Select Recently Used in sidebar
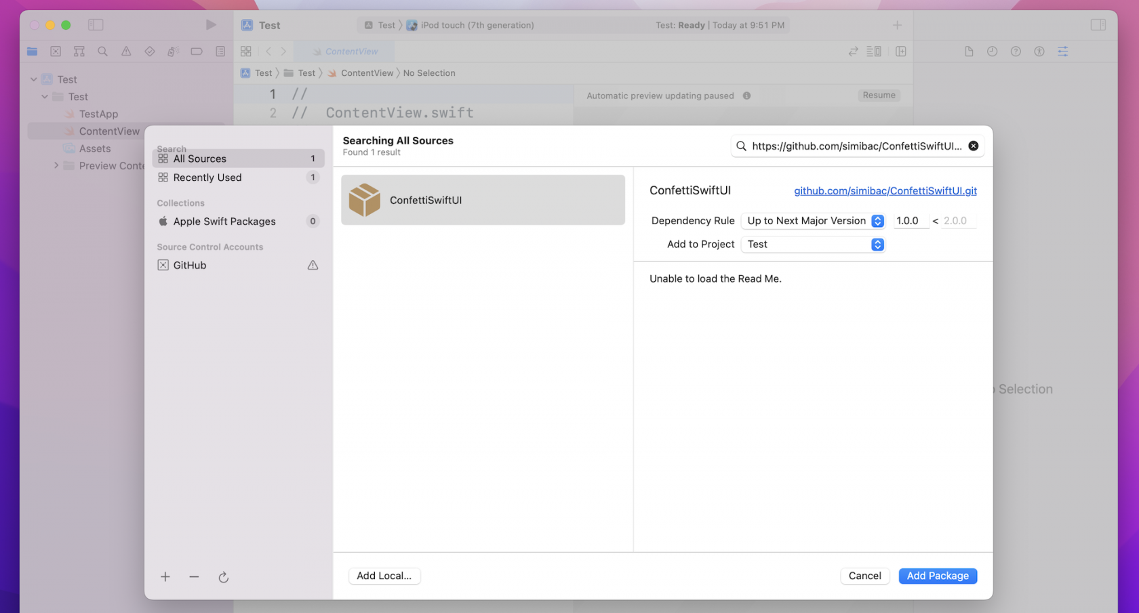 tap(207, 177)
